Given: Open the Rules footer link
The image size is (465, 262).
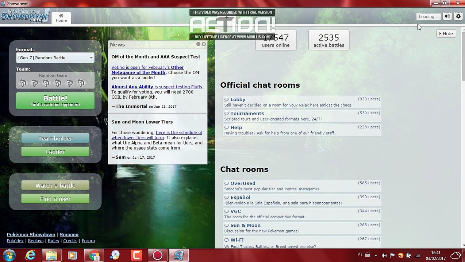Looking at the screenshot, I should tap(53, 241).
